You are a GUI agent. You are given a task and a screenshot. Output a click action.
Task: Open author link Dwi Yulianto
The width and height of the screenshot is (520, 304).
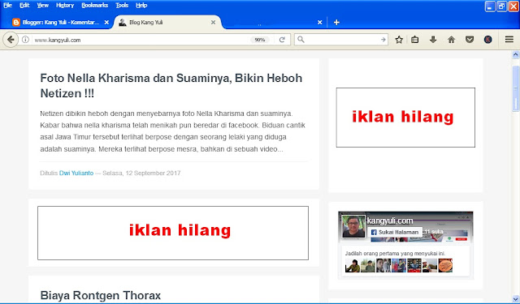76,173
